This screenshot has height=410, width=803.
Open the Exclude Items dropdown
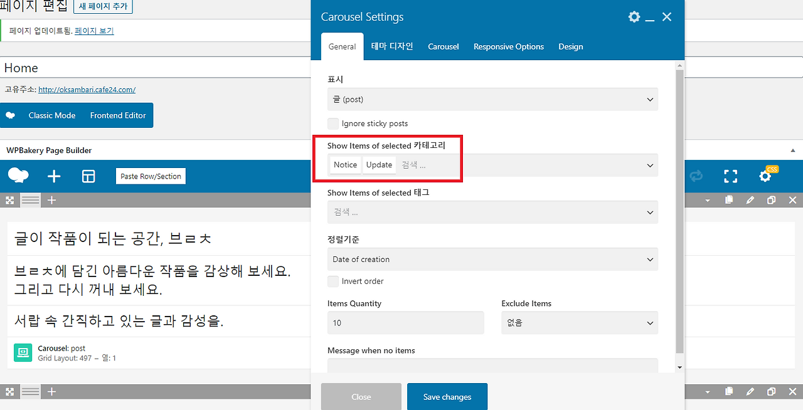click(x=580, y=323)
